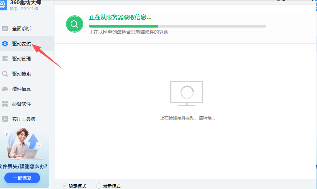Image resolution: width=317 pixels, height=189 pixels.
Task: Click the 文件丢失/误删怎么办 ad banner text
Action: [x=23, y=166]
